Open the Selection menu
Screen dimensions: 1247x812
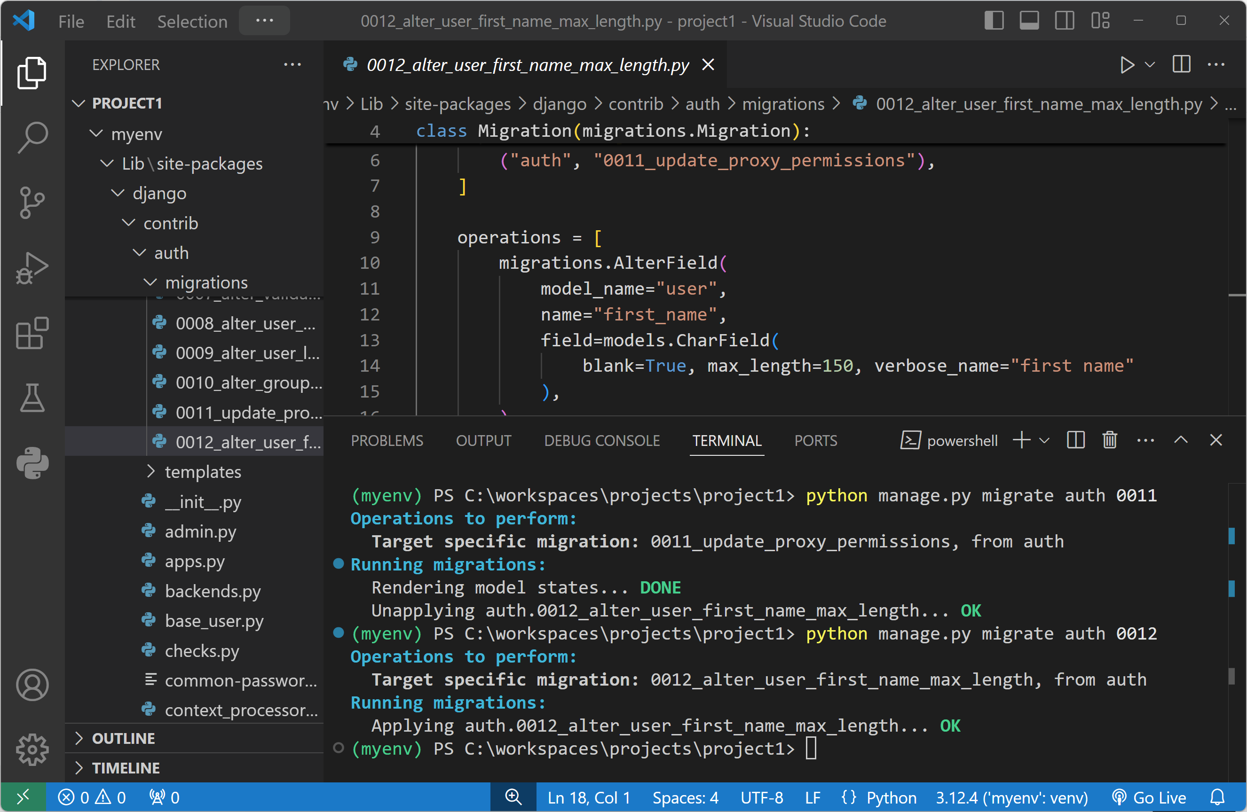192,22
